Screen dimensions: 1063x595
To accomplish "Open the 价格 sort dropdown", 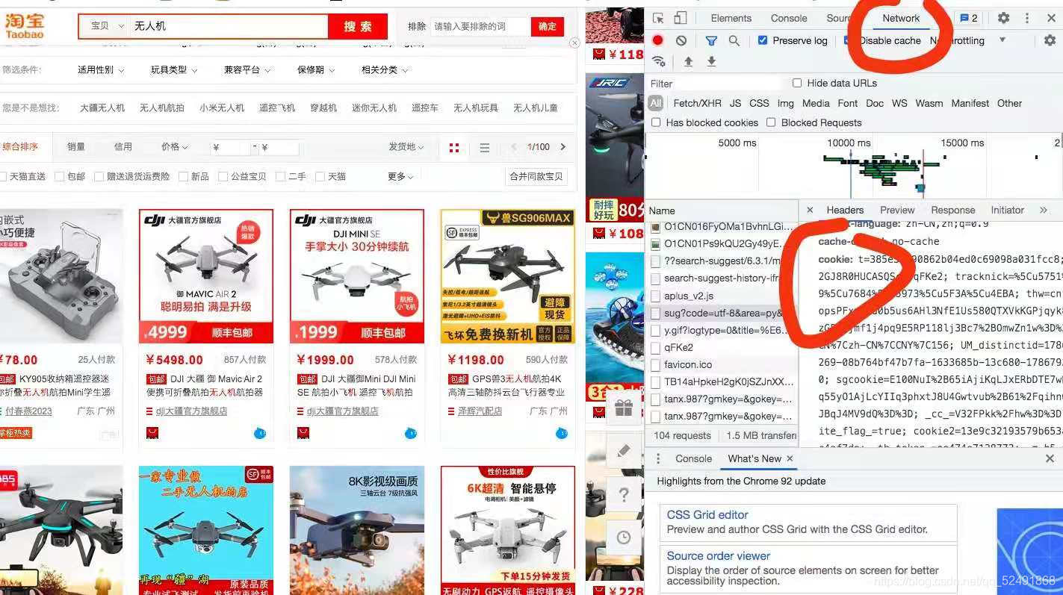I will [175, 147].
